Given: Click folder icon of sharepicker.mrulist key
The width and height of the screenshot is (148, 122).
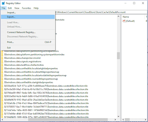Looking at the screenshot, I should pyautogui.click(x=2, y=58).
